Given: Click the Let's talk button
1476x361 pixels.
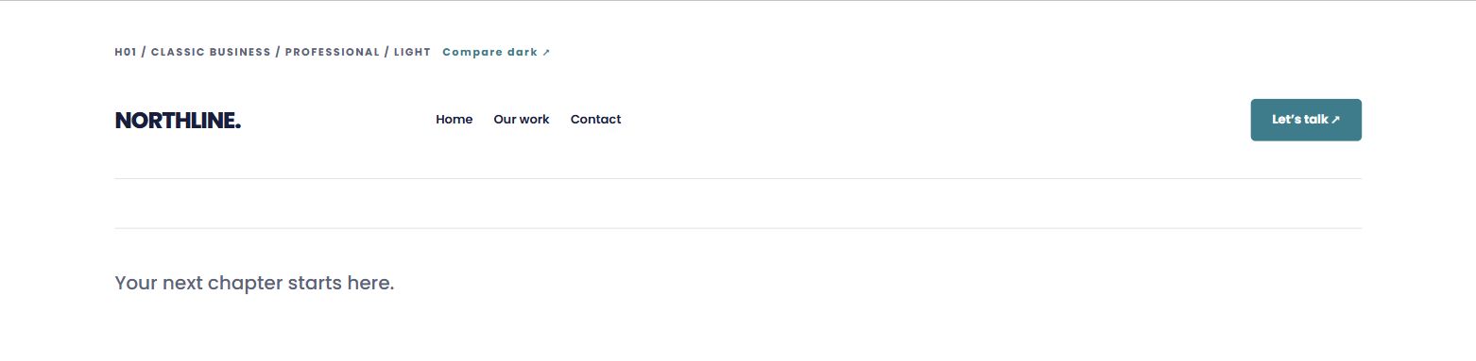Looking at the screenshot, I should coord(1306,120).
